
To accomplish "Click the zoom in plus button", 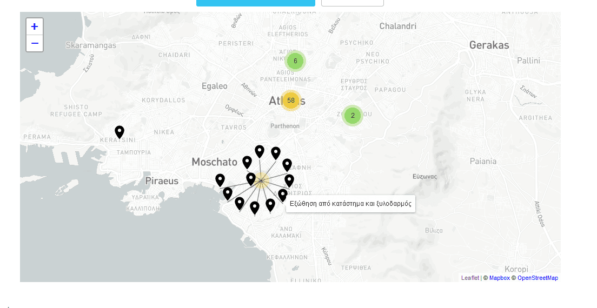I will tap(35, 26).
